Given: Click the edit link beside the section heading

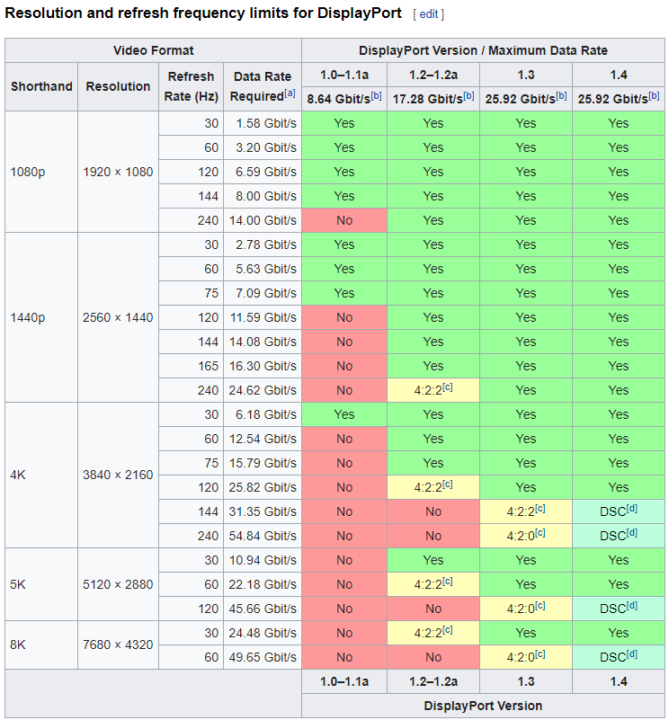Looking at the screenshot, I should 427,14.
